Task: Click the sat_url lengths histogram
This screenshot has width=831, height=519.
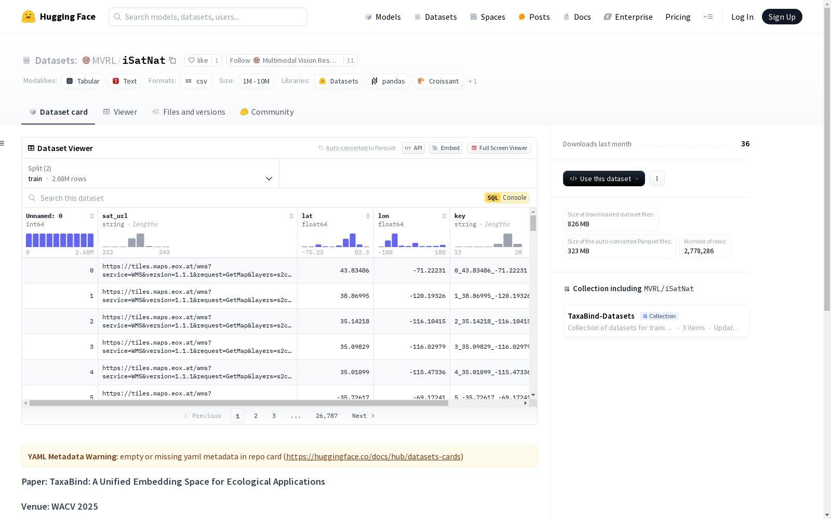Action: 136,240
